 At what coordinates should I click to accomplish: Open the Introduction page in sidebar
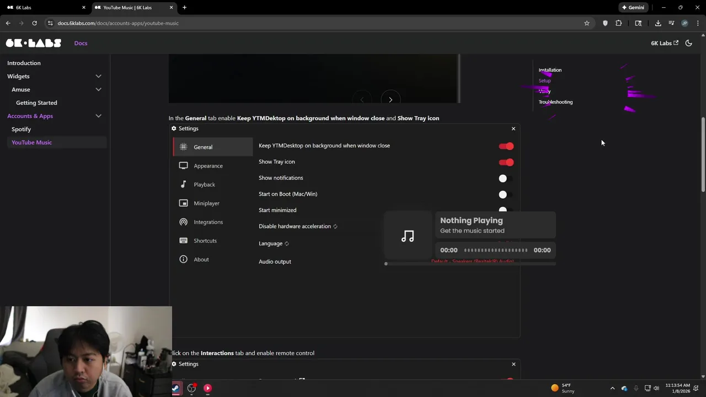[24, 63]
